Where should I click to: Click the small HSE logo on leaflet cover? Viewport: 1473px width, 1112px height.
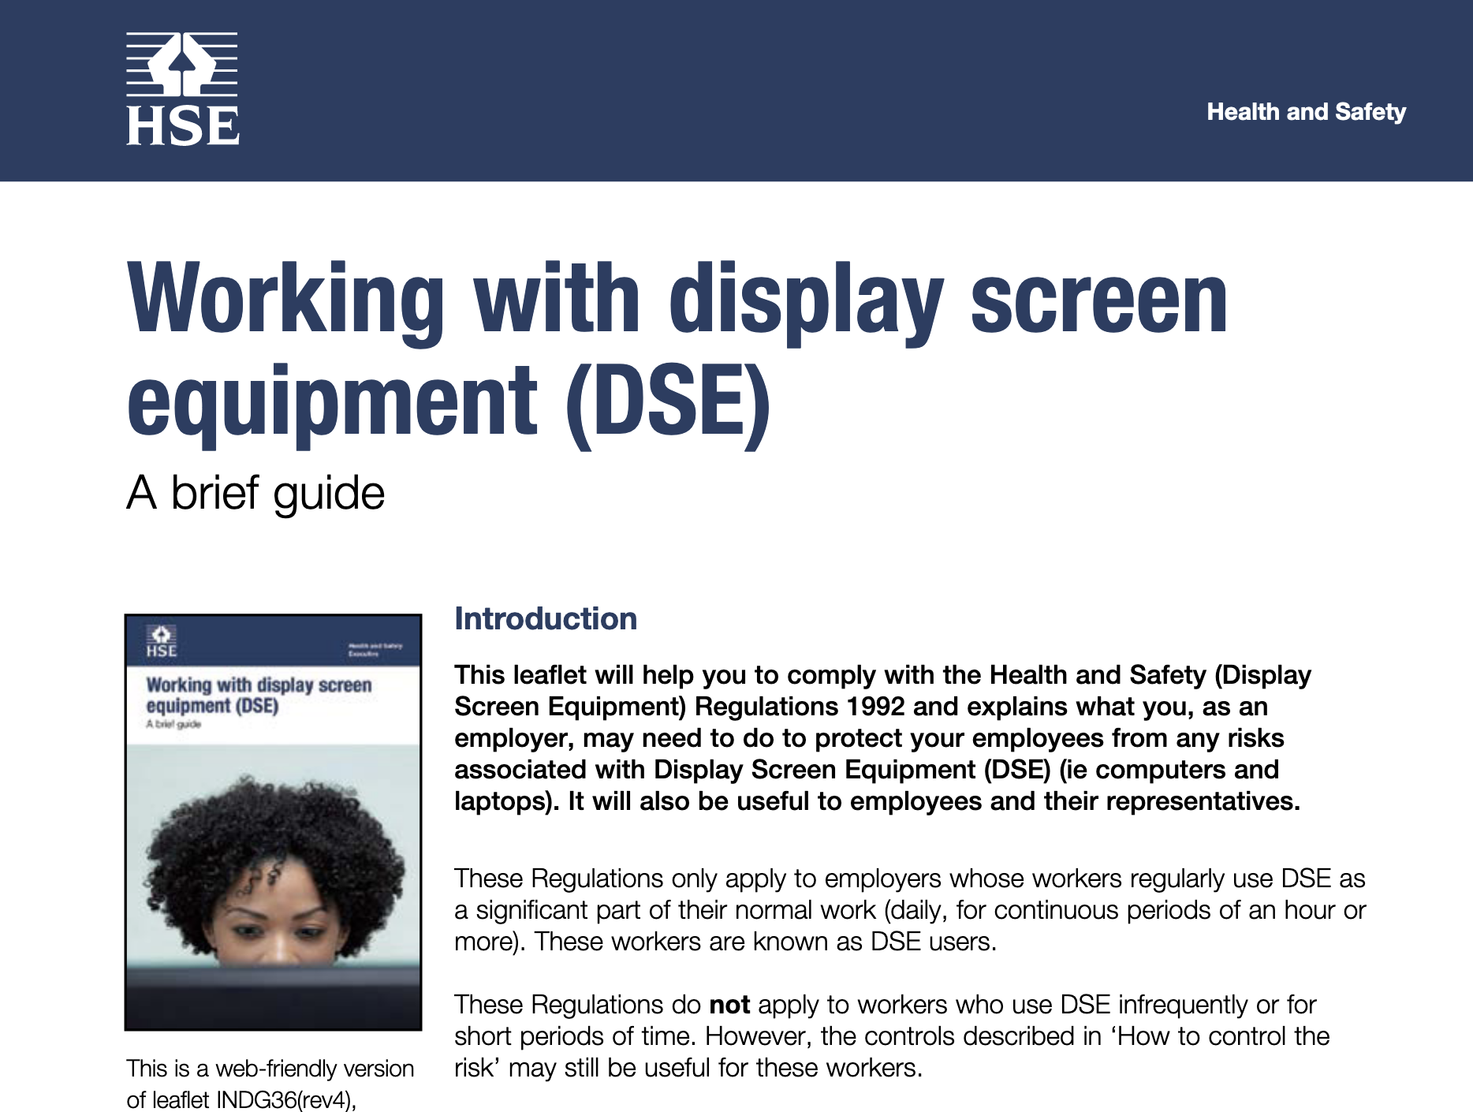click(x=162, y=642)
